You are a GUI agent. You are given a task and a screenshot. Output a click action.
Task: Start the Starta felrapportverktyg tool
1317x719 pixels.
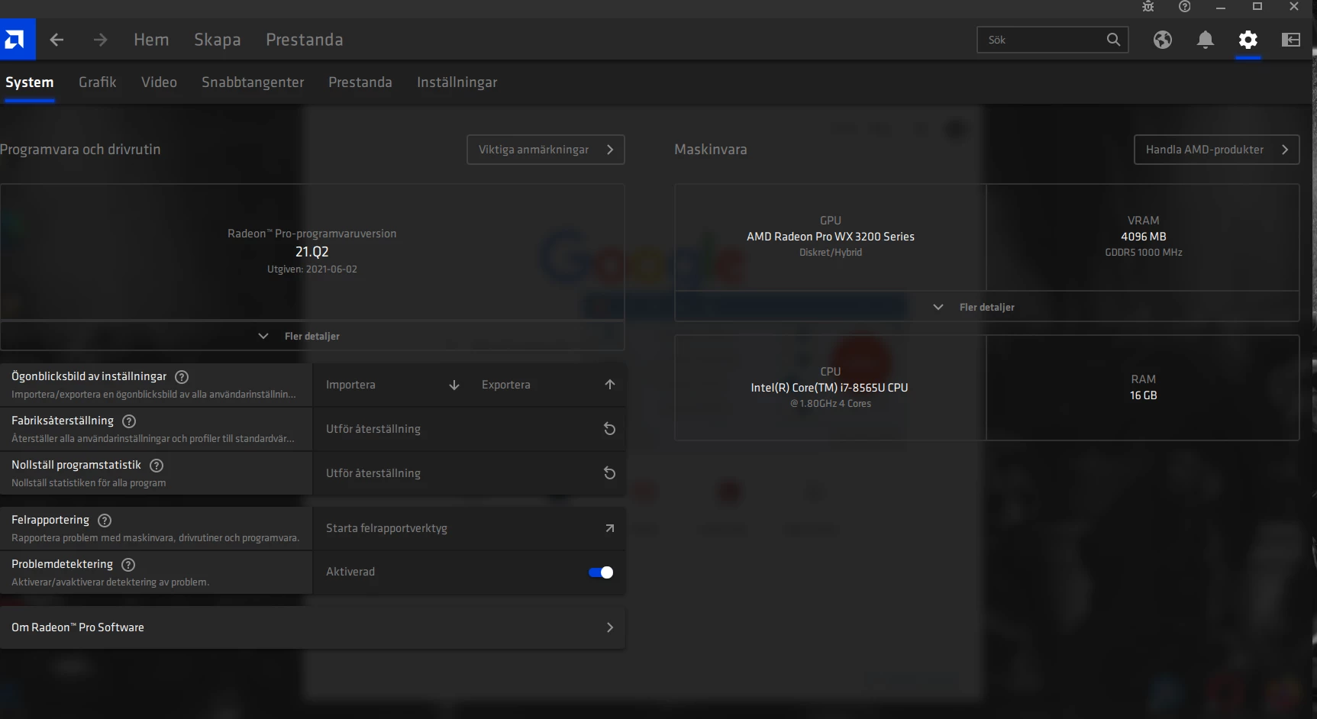[469, 528]
